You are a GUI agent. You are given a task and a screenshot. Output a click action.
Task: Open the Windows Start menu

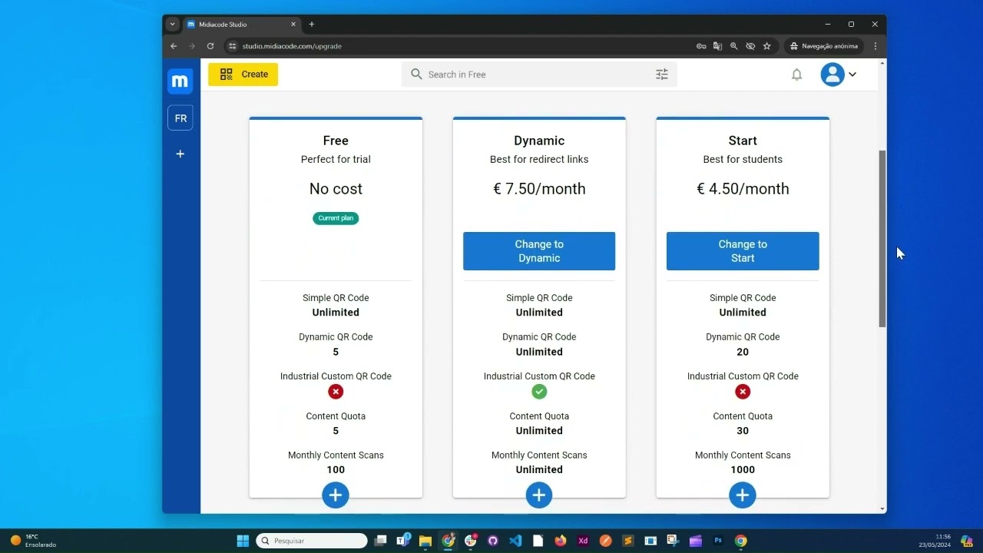[243, 541]
